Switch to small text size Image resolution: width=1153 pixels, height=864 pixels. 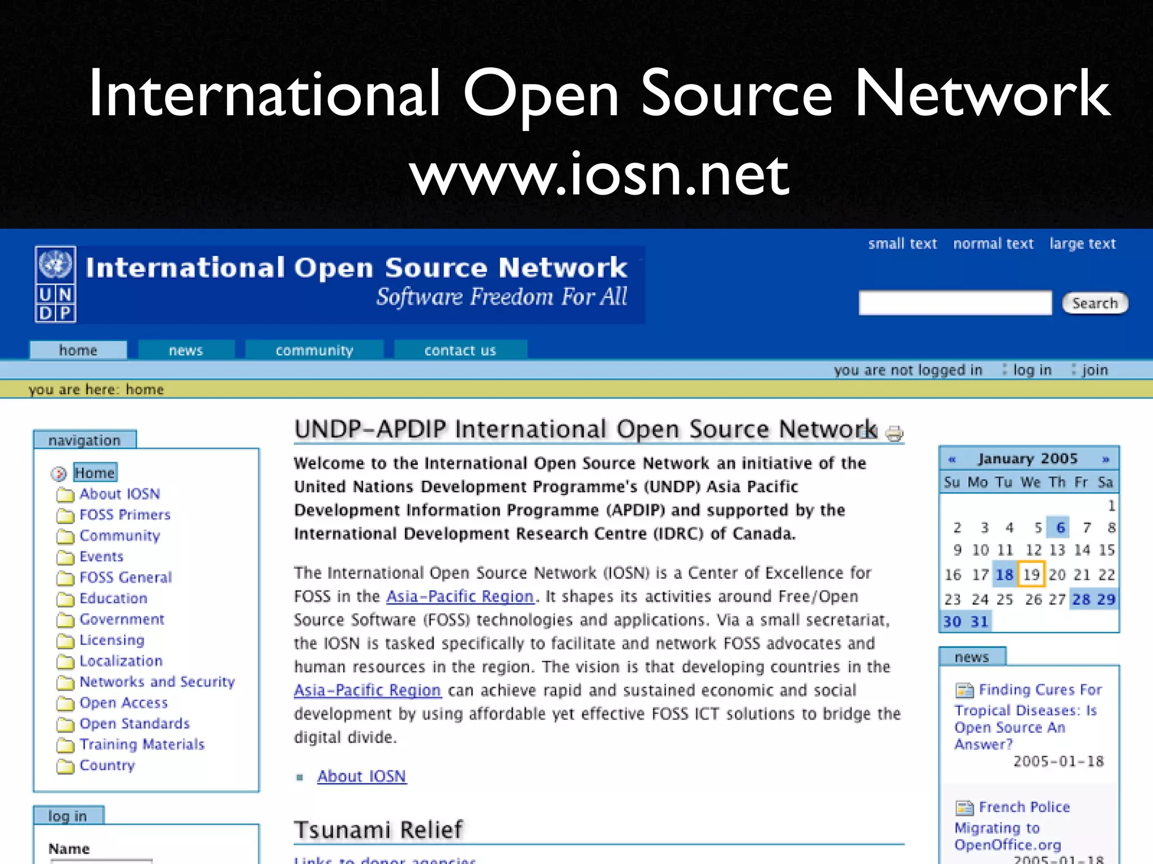[902, 244]
